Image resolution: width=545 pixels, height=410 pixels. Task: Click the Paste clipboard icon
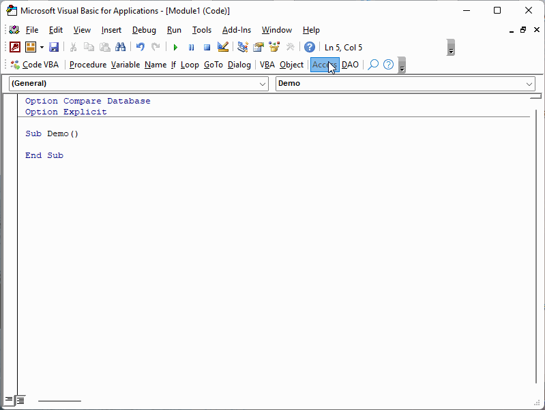(104, 47)
